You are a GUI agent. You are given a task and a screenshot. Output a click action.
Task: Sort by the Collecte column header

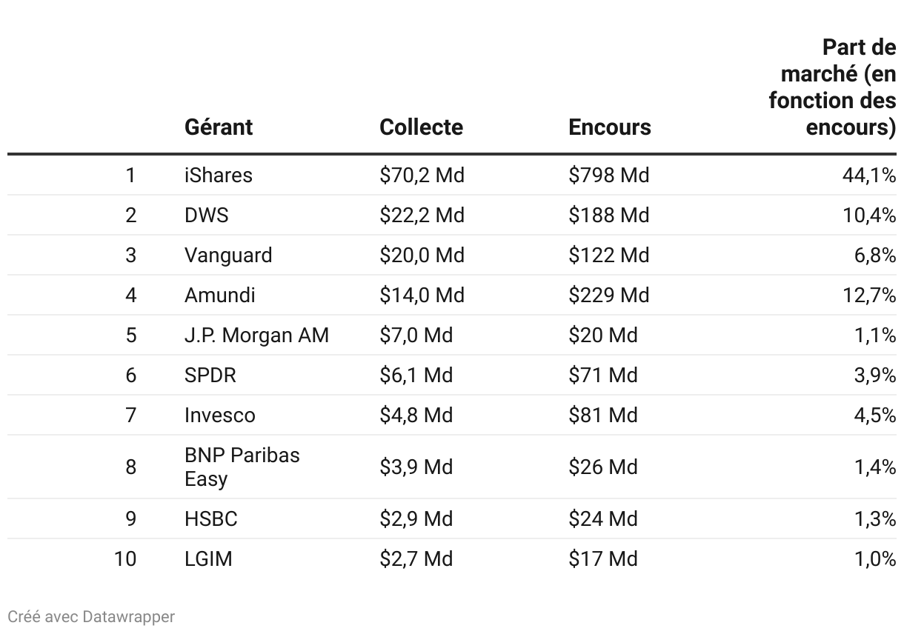tap(421, 127)
